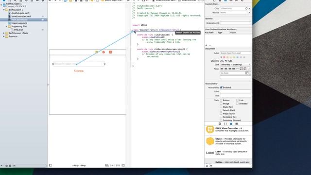Image resolution: width=311 pixels, height=175 pixels.
Task: Select the Button item in object library
Action: 228,162
